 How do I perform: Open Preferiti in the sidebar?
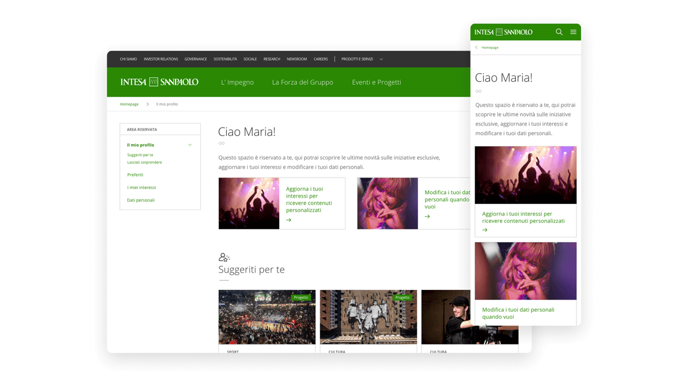(135, 175)
